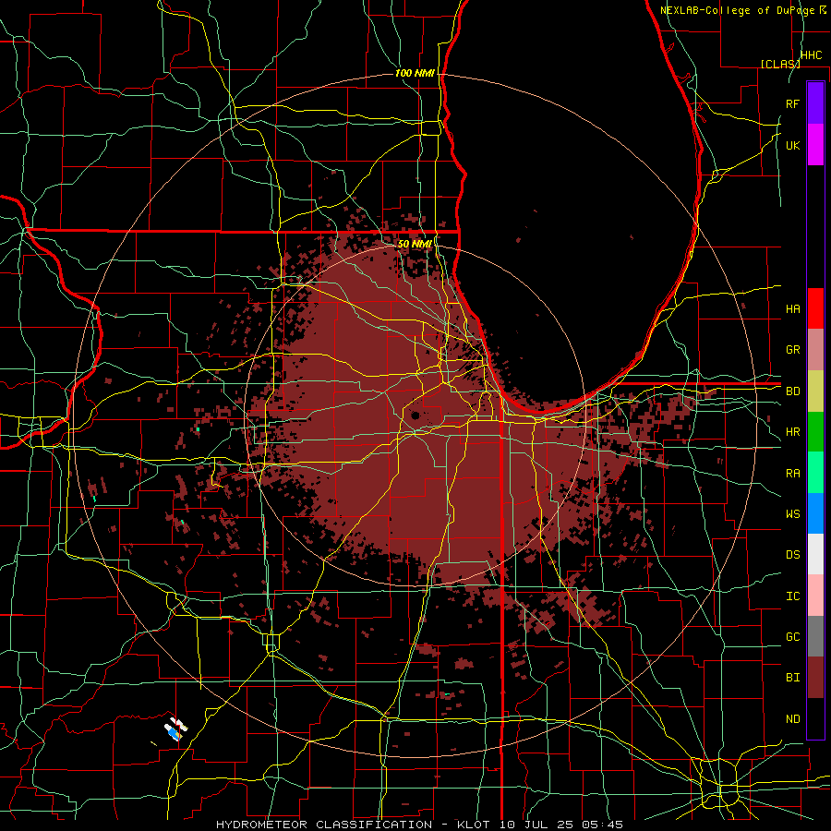
Task: Select the red HA legend swatch
Action: tap(815, 308)
